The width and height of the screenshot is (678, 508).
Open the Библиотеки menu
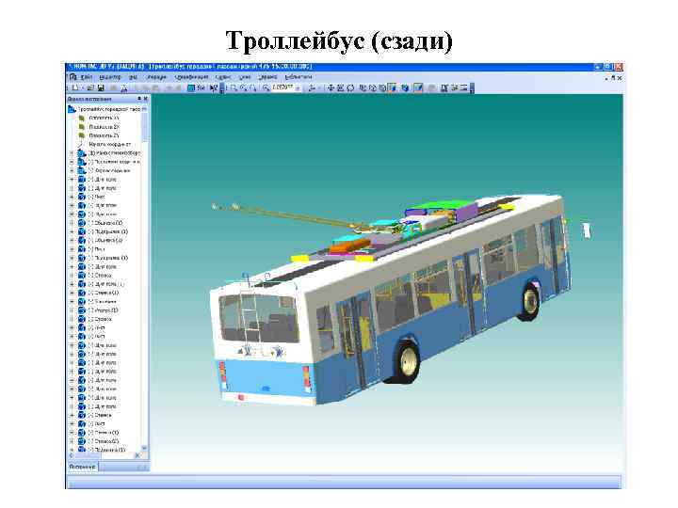[x=299, y=77]
